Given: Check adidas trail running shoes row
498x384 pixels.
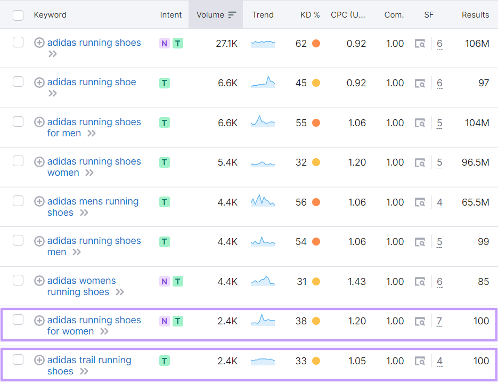Looking at the screenshot, I should [18, 360].
